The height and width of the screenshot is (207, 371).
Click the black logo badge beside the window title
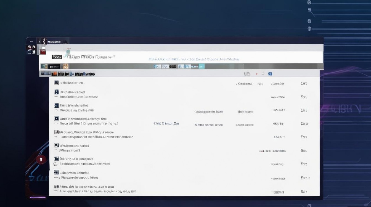tap(57, 57)
